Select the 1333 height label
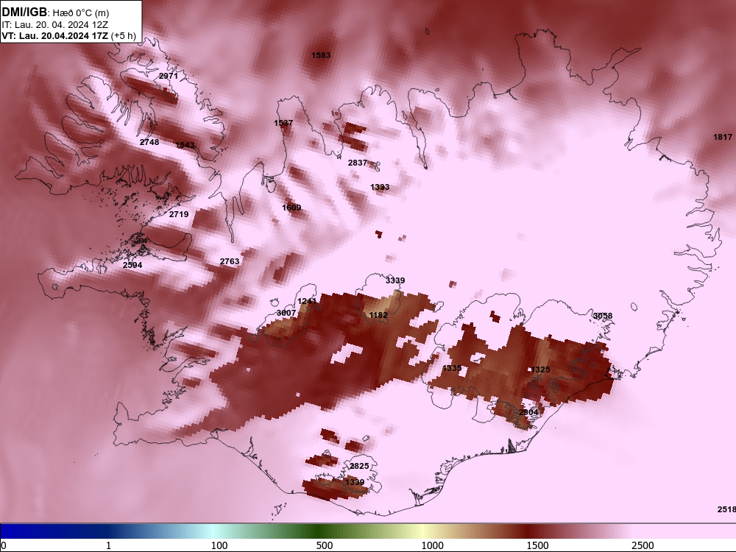The width and height of the screenshot is (736, 552). (x=380, y=187)
